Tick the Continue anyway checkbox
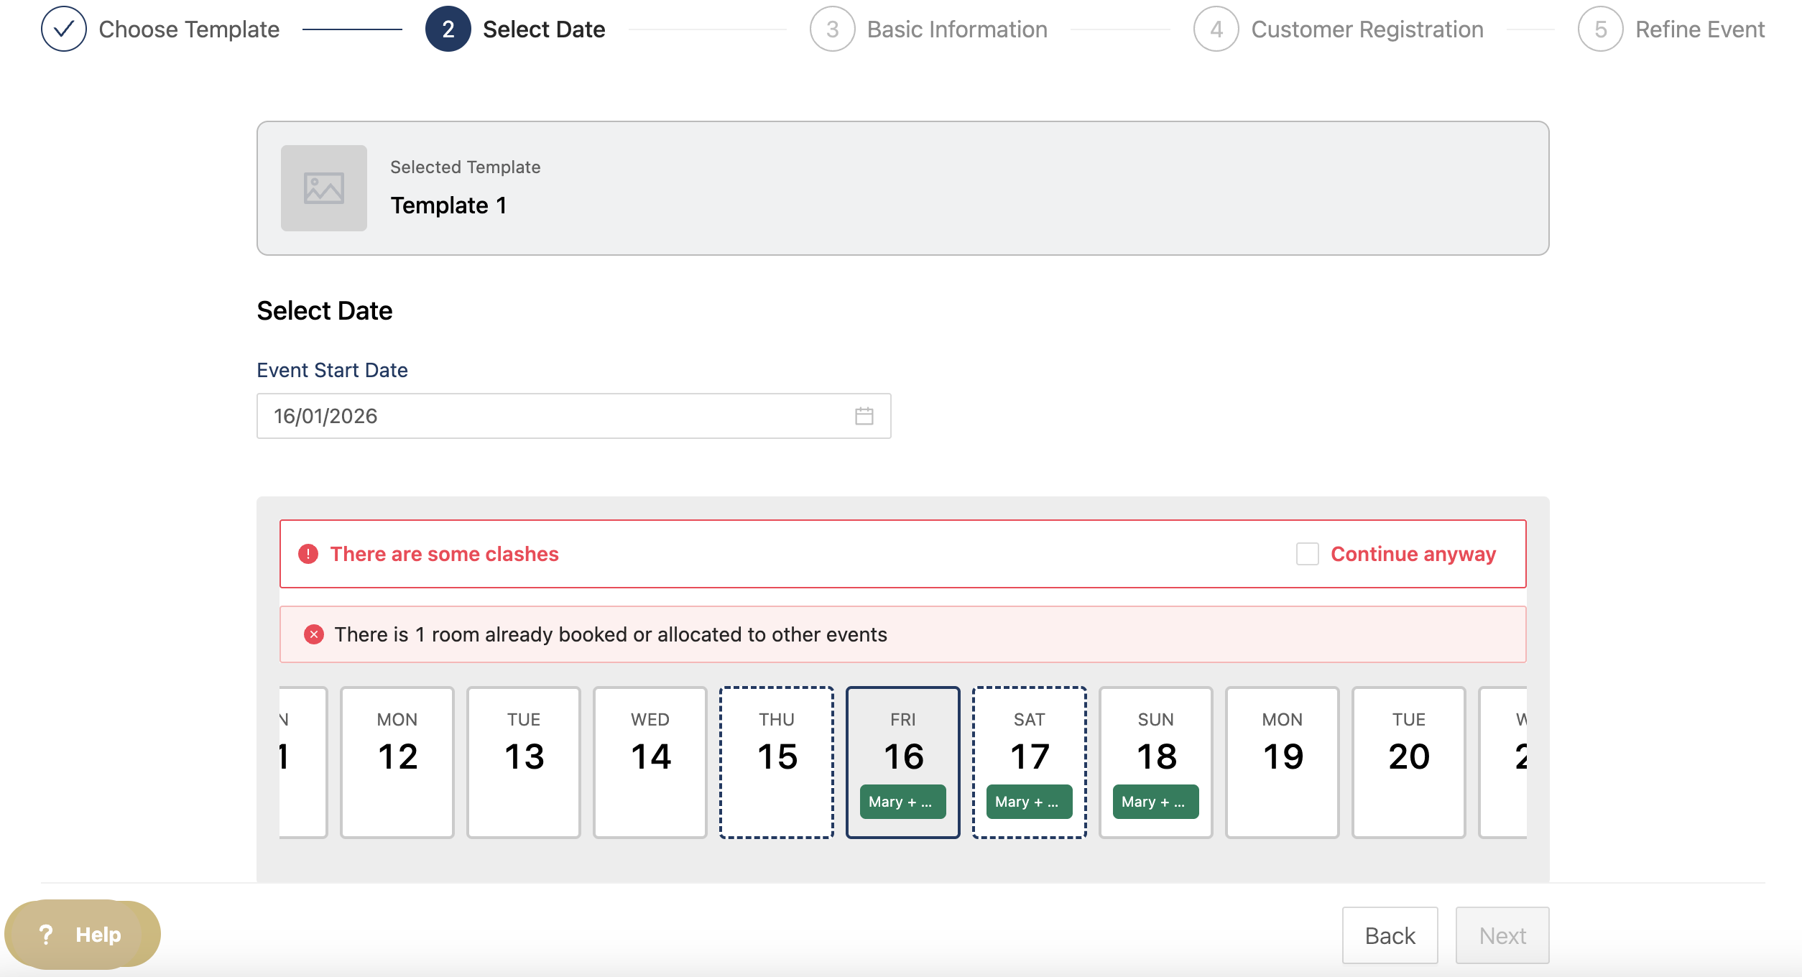Image resolution: width=1802 pixels, height=977 pixels. [x=1307, y=554]
